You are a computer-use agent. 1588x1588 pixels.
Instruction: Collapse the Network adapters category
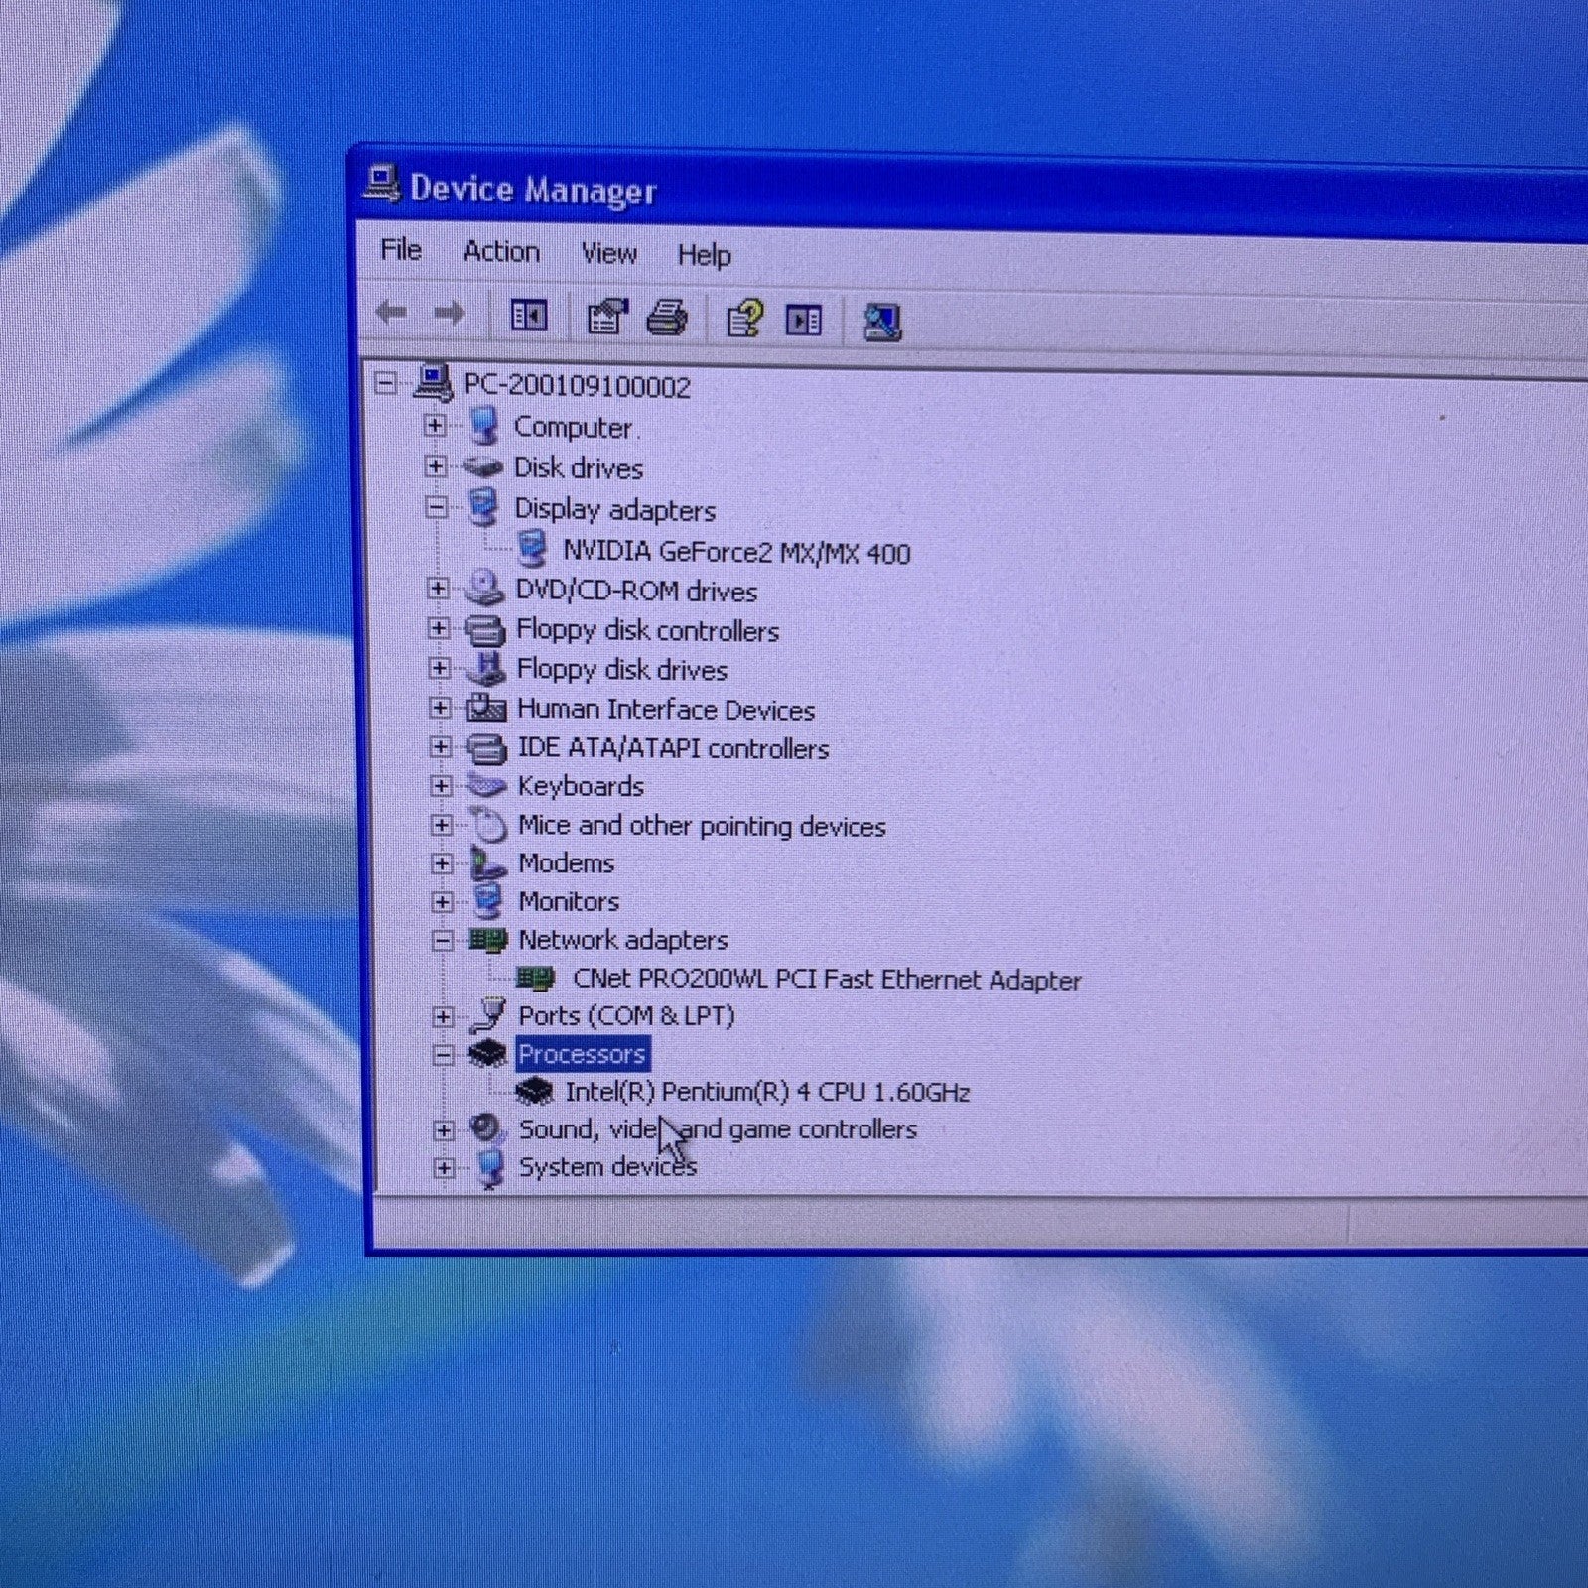(x=443, y=940)
